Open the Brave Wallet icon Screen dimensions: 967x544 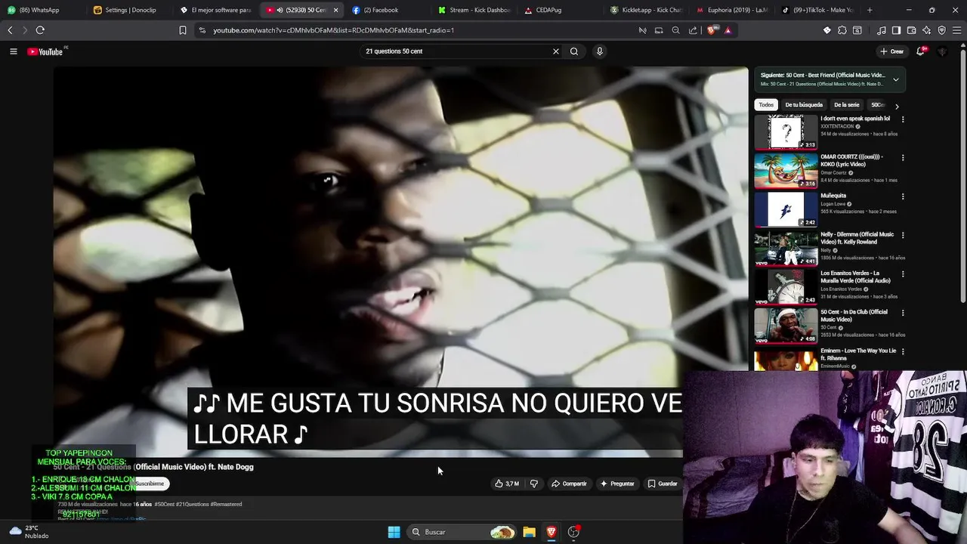point(911,30)
